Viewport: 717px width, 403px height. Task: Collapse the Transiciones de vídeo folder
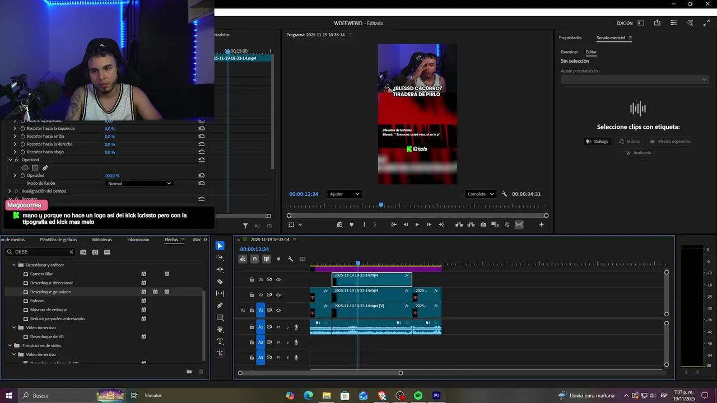click(10, 345)
